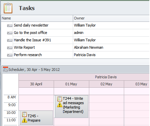Select the 01 May day header

point(71,84)
